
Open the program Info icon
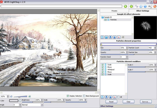pyautogui.click(x=141, y=6)
